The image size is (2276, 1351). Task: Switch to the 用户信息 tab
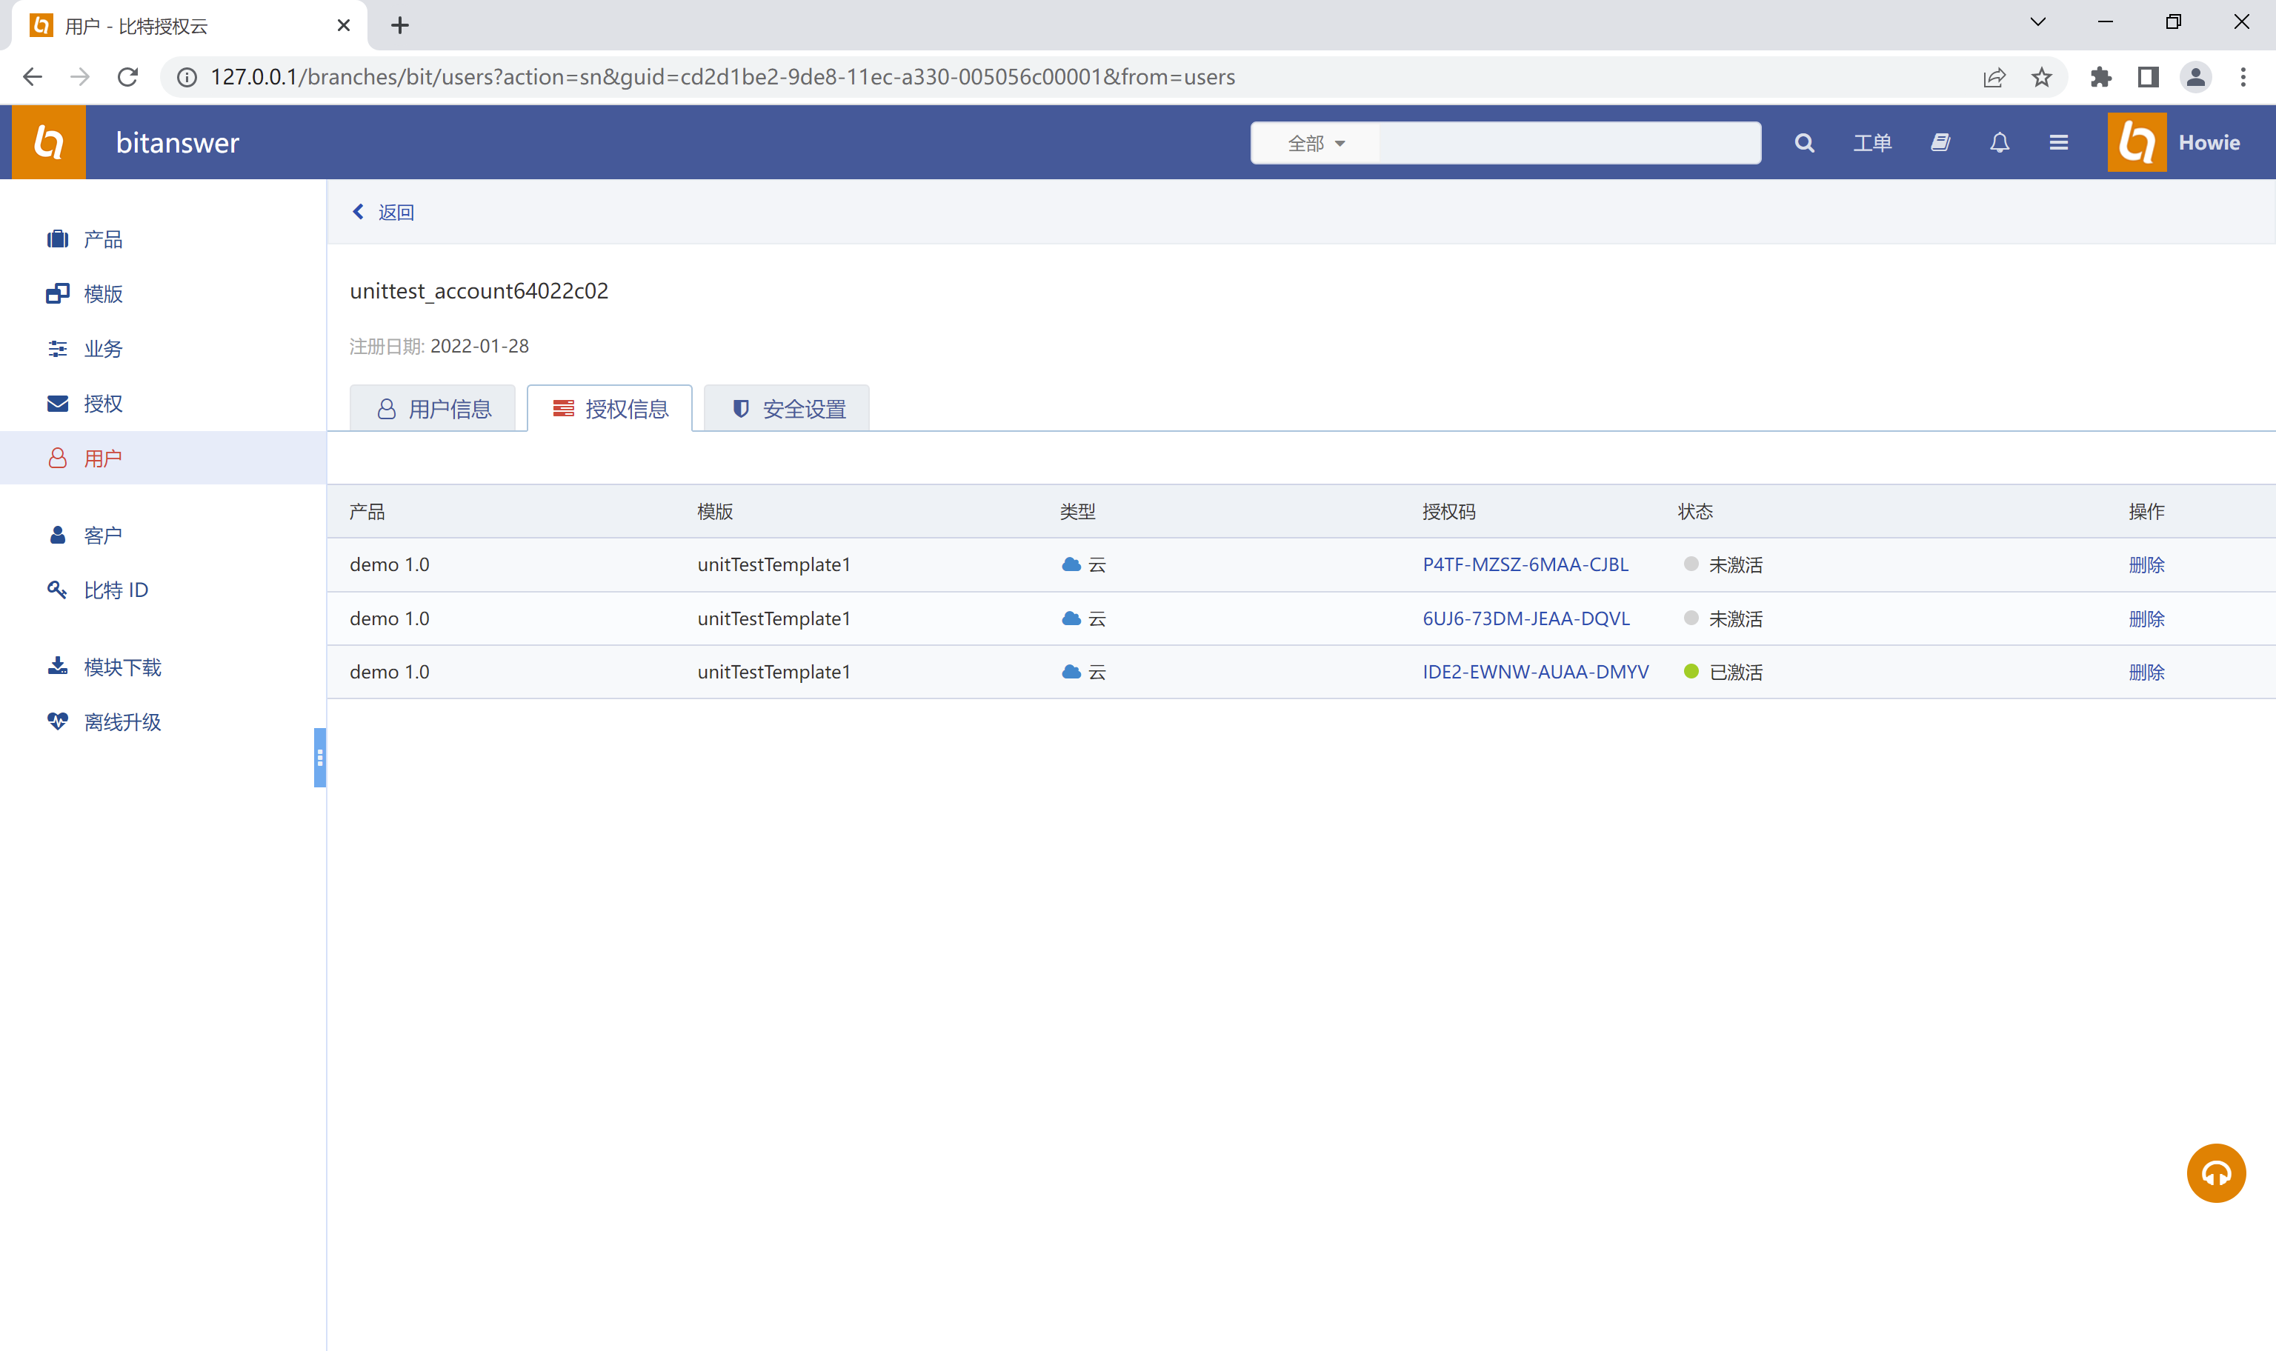(433, 409)
